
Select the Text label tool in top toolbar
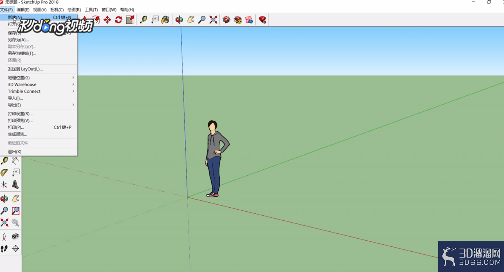[x=155, y=20]
